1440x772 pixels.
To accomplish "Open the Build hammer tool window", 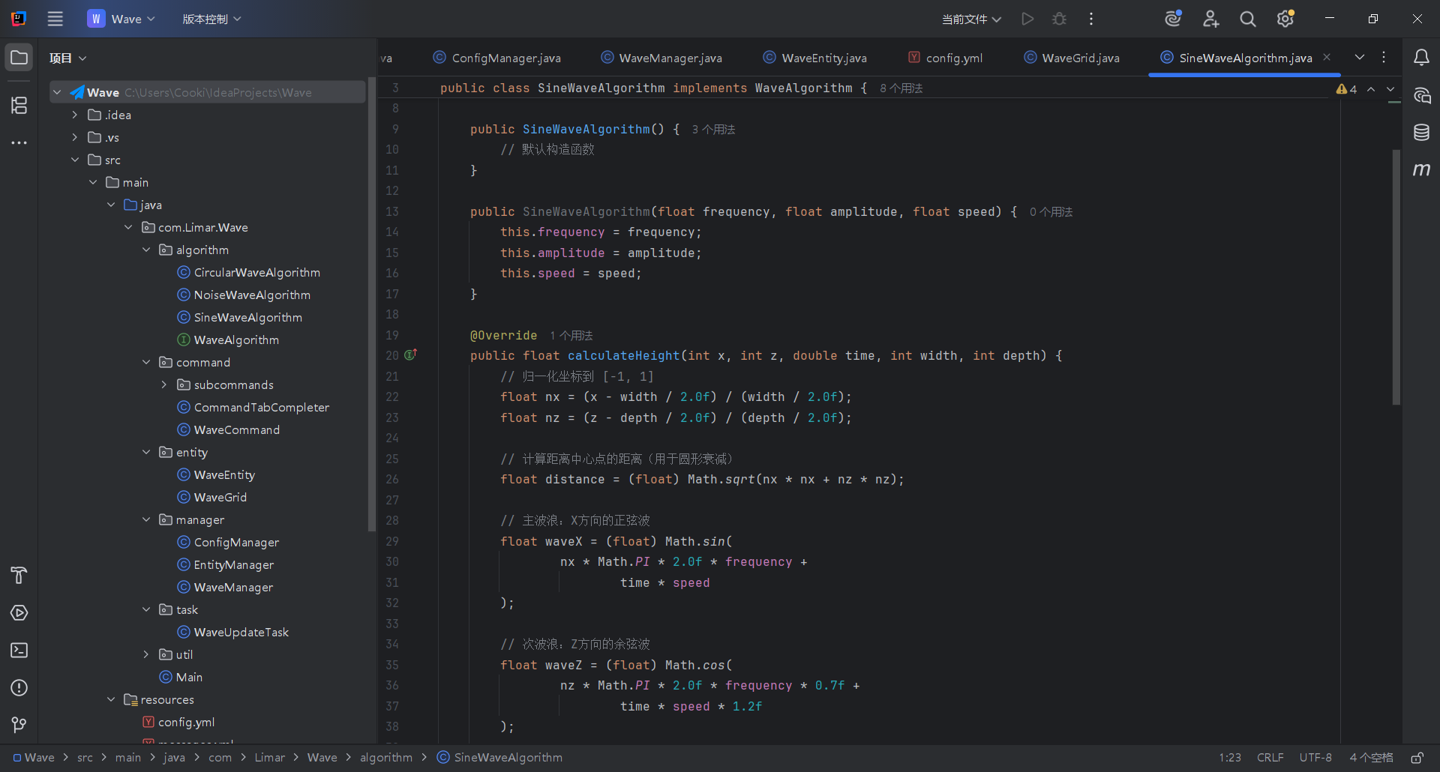I will (19, 575).
